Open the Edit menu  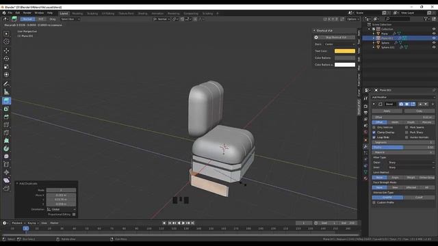(x=18, y=13)
